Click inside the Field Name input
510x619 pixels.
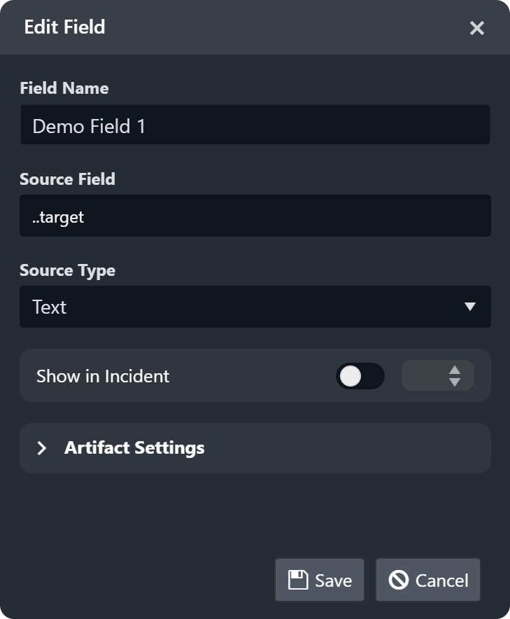pos(255,125)
